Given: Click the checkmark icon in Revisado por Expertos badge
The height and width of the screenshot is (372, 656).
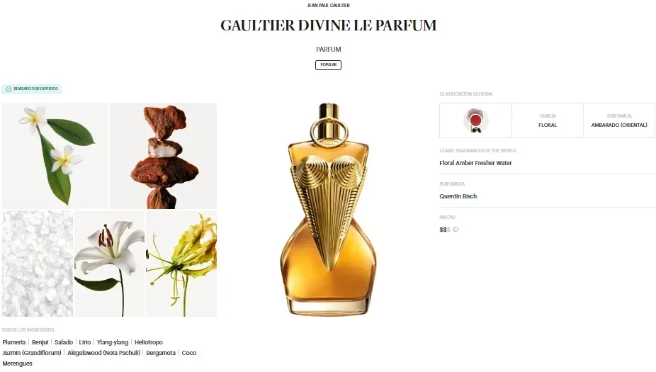Looking at the screenshot, I should tap(9, 89).
